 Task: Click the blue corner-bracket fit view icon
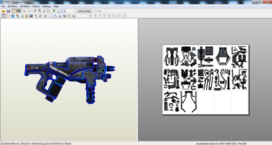click(x=51, y=16)
